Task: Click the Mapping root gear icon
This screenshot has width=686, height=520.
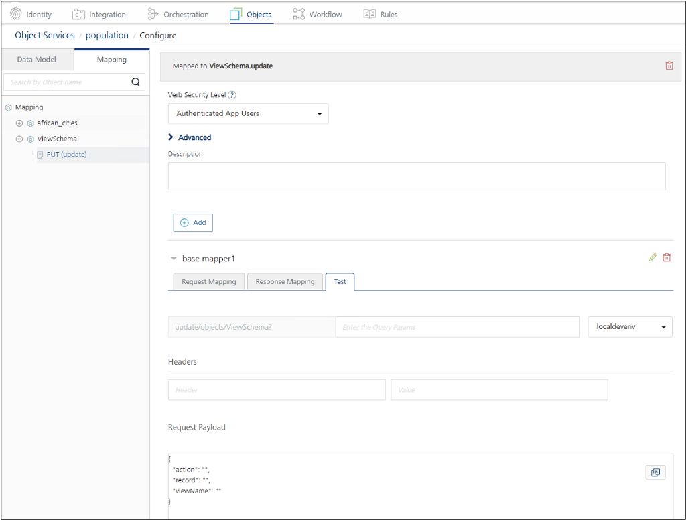Action: pos(8,107)
